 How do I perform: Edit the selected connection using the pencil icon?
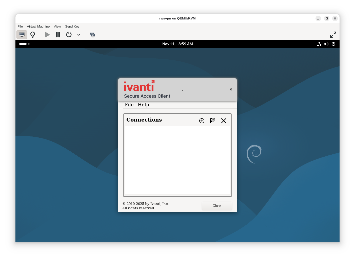(x=213, y=121)
